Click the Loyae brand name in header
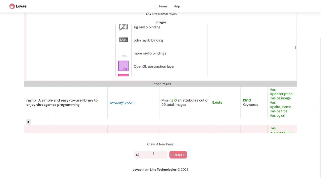Screen dimensions: 321x180 pos(21,6)
